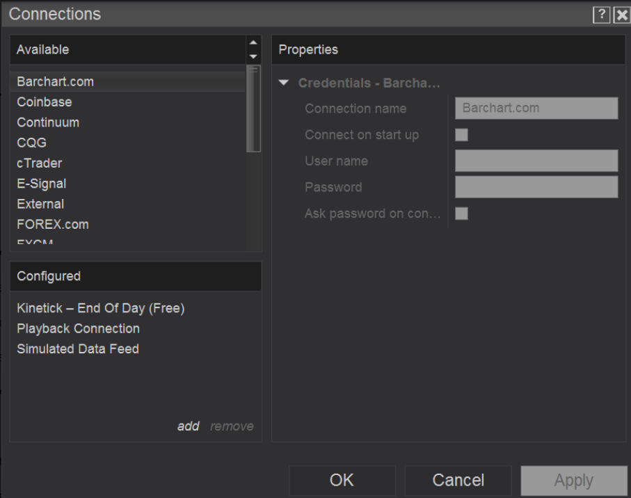
Task: Click the Apply button
Action: pyautogui.click(x=574, y=481)
